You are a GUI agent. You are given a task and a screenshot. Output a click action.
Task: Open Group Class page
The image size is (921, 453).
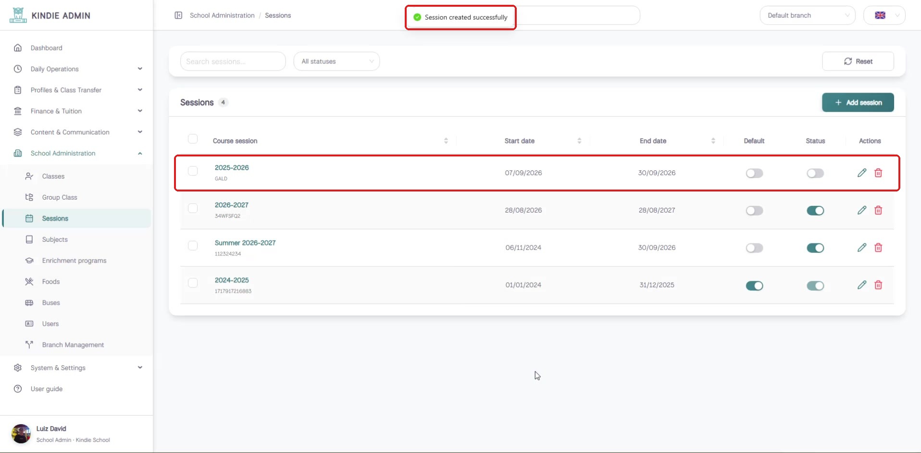click(77, 197)
